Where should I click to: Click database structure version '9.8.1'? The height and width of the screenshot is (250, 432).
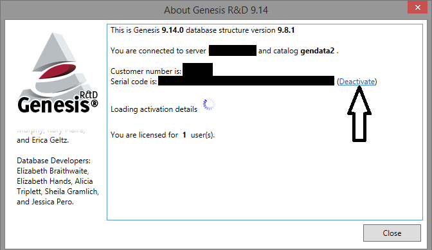[286, 30]
